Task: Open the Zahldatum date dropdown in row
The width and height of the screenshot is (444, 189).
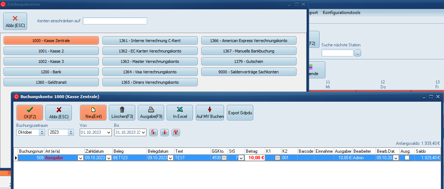Action: click(109, 158)
